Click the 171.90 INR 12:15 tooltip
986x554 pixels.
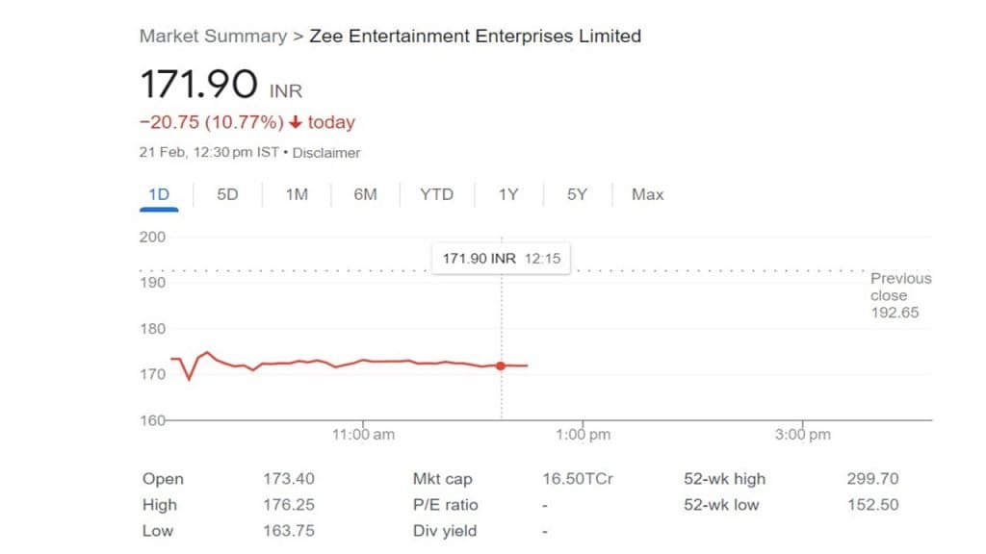click(x=501, y=259)
